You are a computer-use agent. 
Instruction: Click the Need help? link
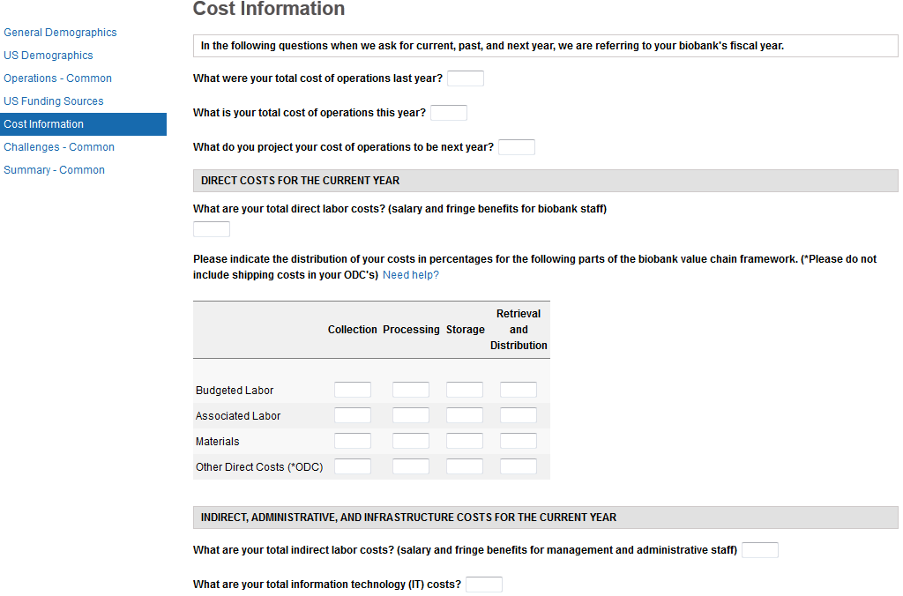[411, 275]
